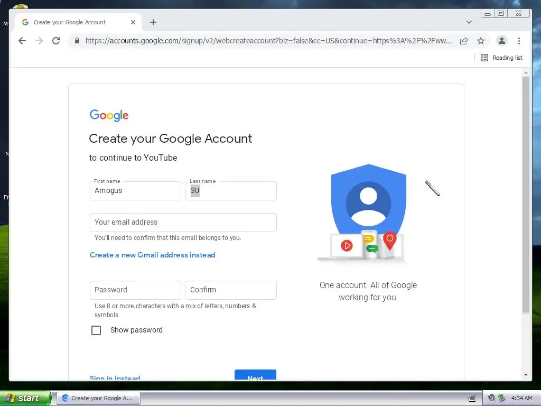Click the page scrollbar up arrow

526,73
